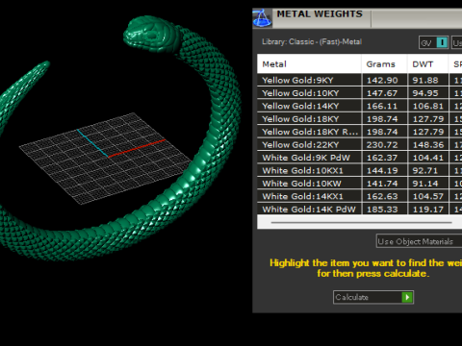Click the 106.81 DWT cell
The height and width of the screenshot is (346, 462).
coord(428,106)
